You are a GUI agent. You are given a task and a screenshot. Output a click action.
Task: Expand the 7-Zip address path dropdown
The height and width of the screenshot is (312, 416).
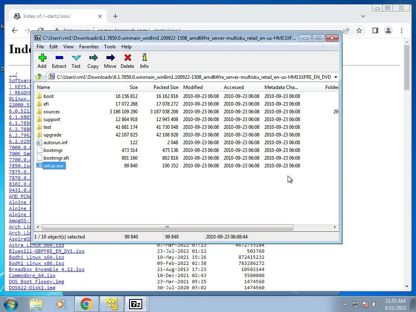pos(336,77)
